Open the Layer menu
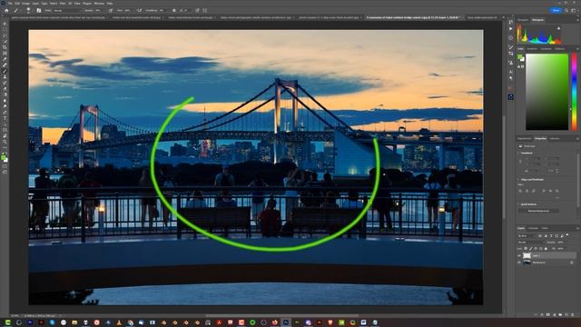Screen dimensions: 581x327 click(35, 4)
